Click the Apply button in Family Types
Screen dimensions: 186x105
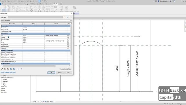68,73
